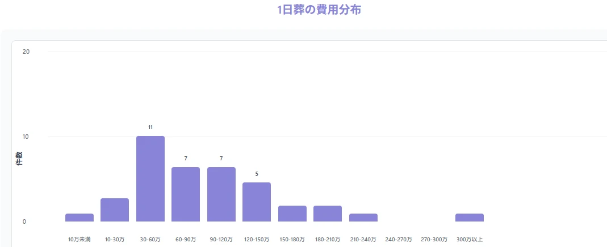
Task: Click the 30-60万 axis label
Action: click(150, 239)
